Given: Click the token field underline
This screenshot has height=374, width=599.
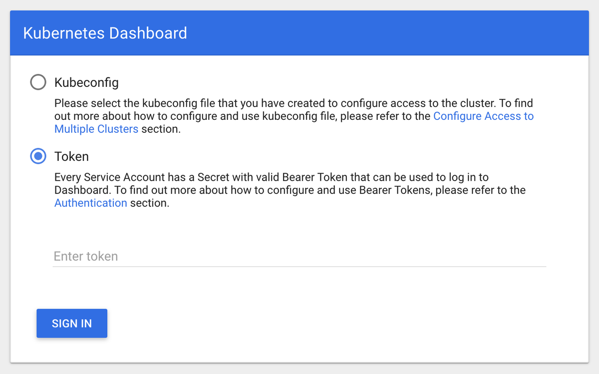Looking at the screenshot, I should click(299, 266).
